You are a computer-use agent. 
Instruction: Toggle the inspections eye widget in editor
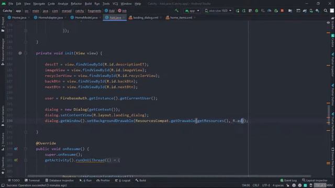328,22
